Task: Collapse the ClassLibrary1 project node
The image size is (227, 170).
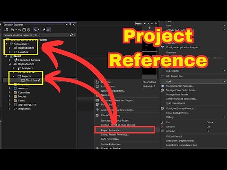Action: coord(6,44)
